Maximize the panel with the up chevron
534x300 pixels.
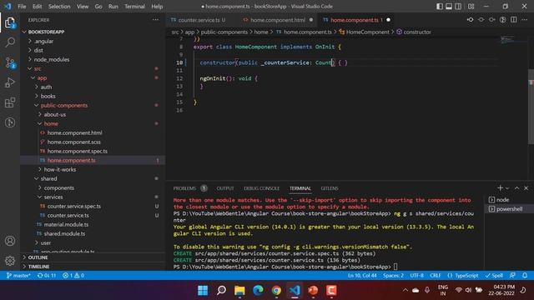[x=516, y=188]
